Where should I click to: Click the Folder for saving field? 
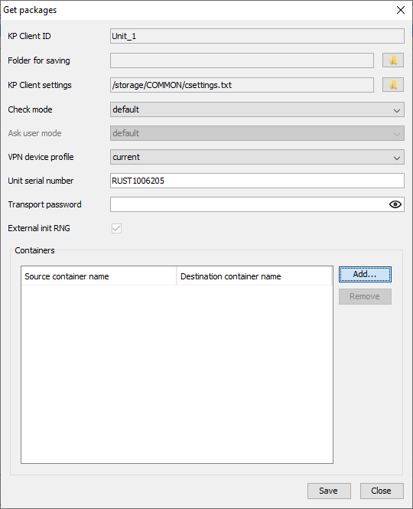coord(242,60)
